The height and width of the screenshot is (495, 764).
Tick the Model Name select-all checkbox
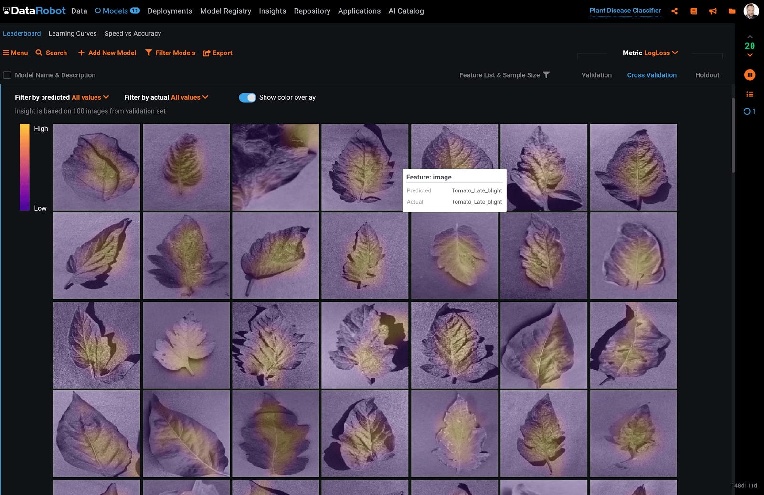click(x=7, y=75)
